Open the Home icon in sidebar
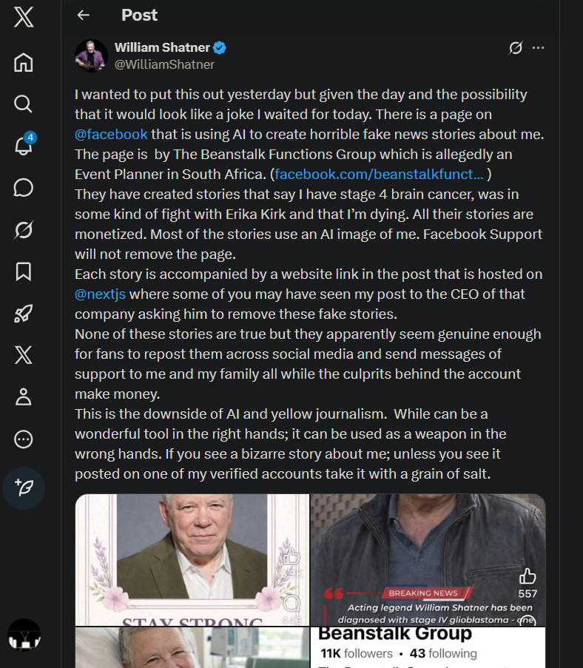583x668 pixels. tap(24, 62)
